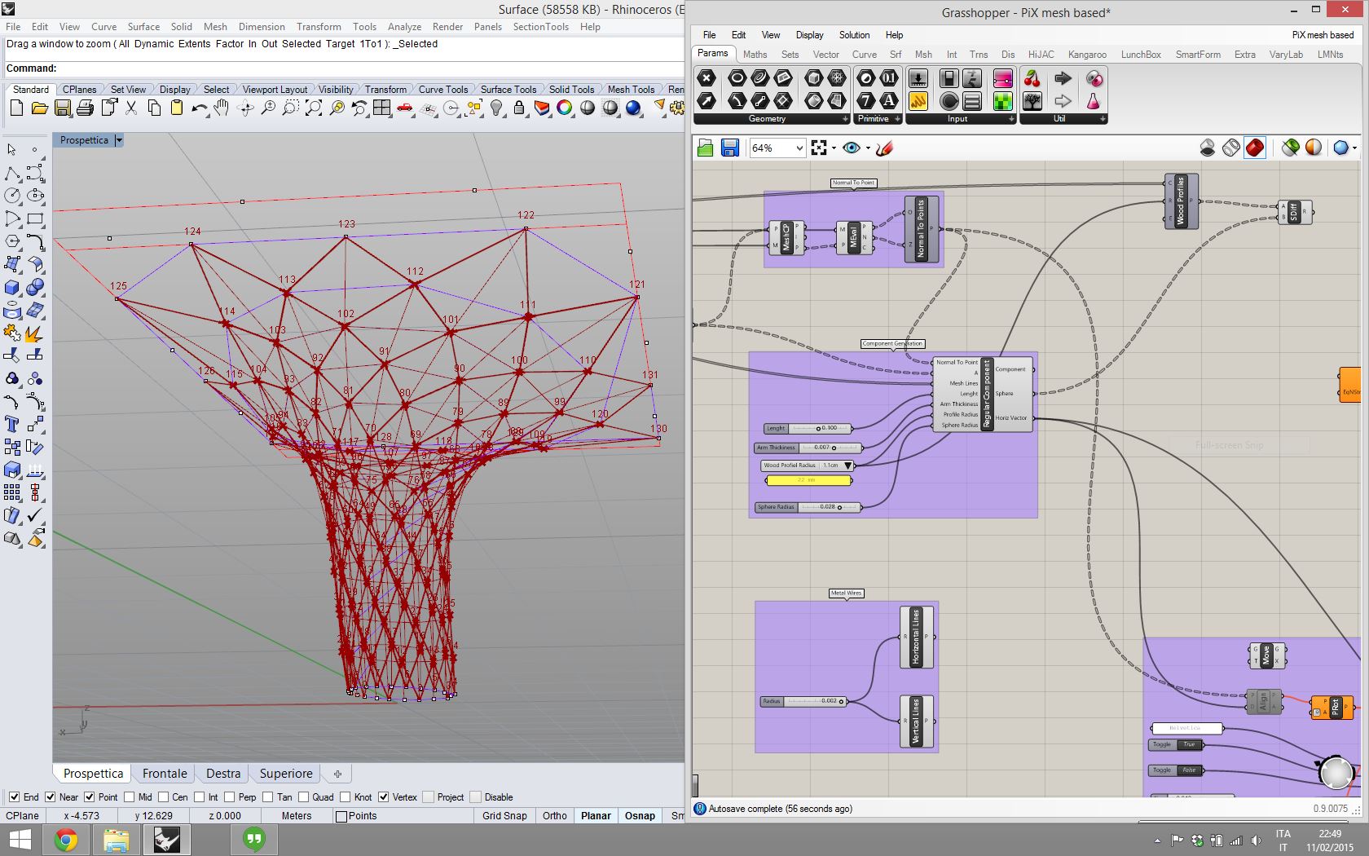Open the Analyze menu in Rhino

404,27
